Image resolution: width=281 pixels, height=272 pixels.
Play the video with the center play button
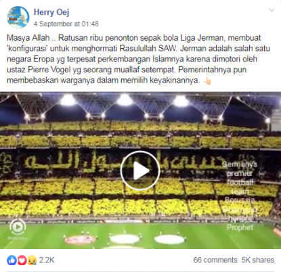140,171
